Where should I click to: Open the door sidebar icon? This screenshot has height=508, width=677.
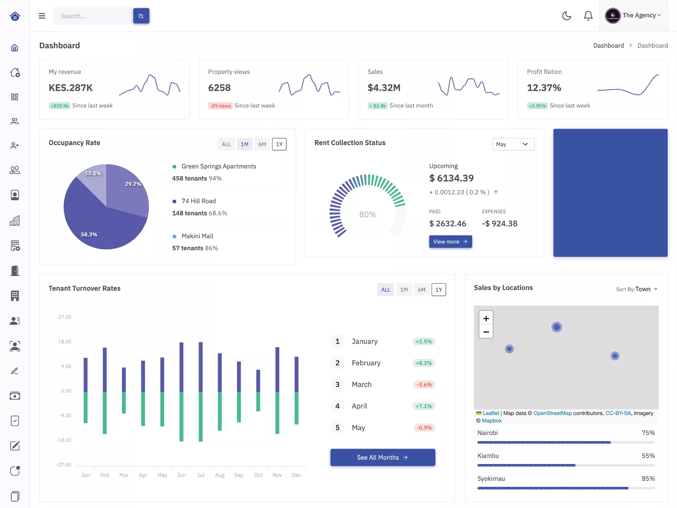tap(15, 271)
